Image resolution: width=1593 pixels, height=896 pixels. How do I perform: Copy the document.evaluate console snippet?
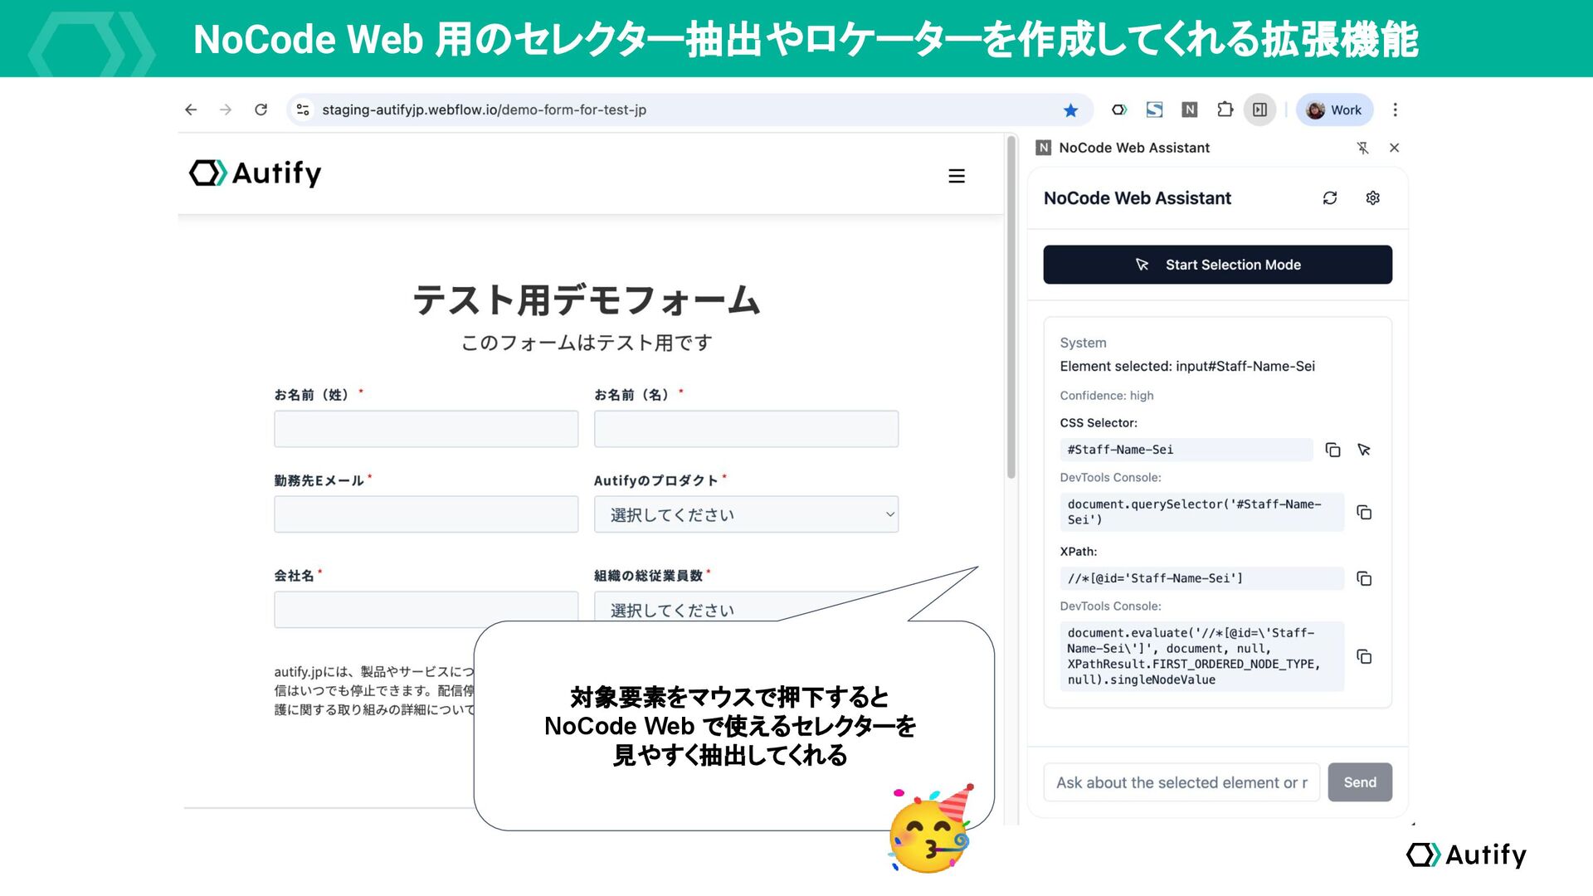pyautogui.click(x=1364, y=656)
